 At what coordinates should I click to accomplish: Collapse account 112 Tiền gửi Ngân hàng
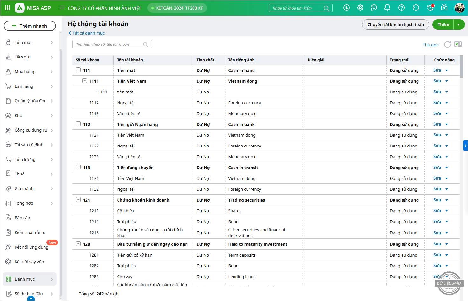pyautogui.click(x=78, y=124)
